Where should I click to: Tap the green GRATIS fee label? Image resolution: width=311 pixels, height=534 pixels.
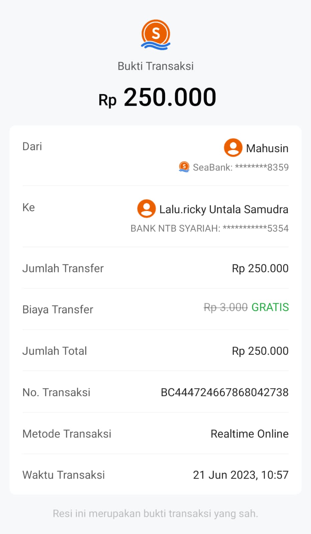coord(270,307)
